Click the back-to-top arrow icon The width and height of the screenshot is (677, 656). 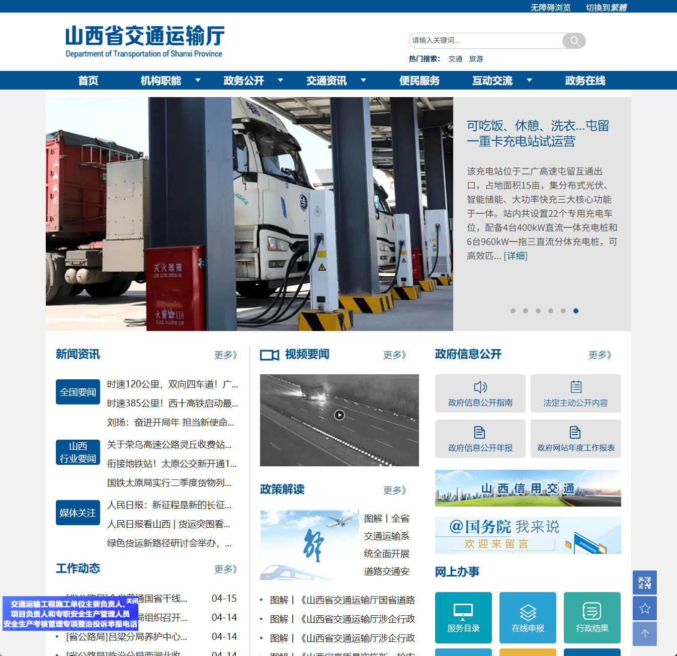(644, 634)
